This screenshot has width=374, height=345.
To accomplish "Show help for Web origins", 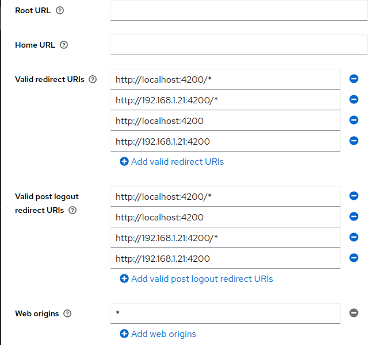I will click(x=67, y=313).
